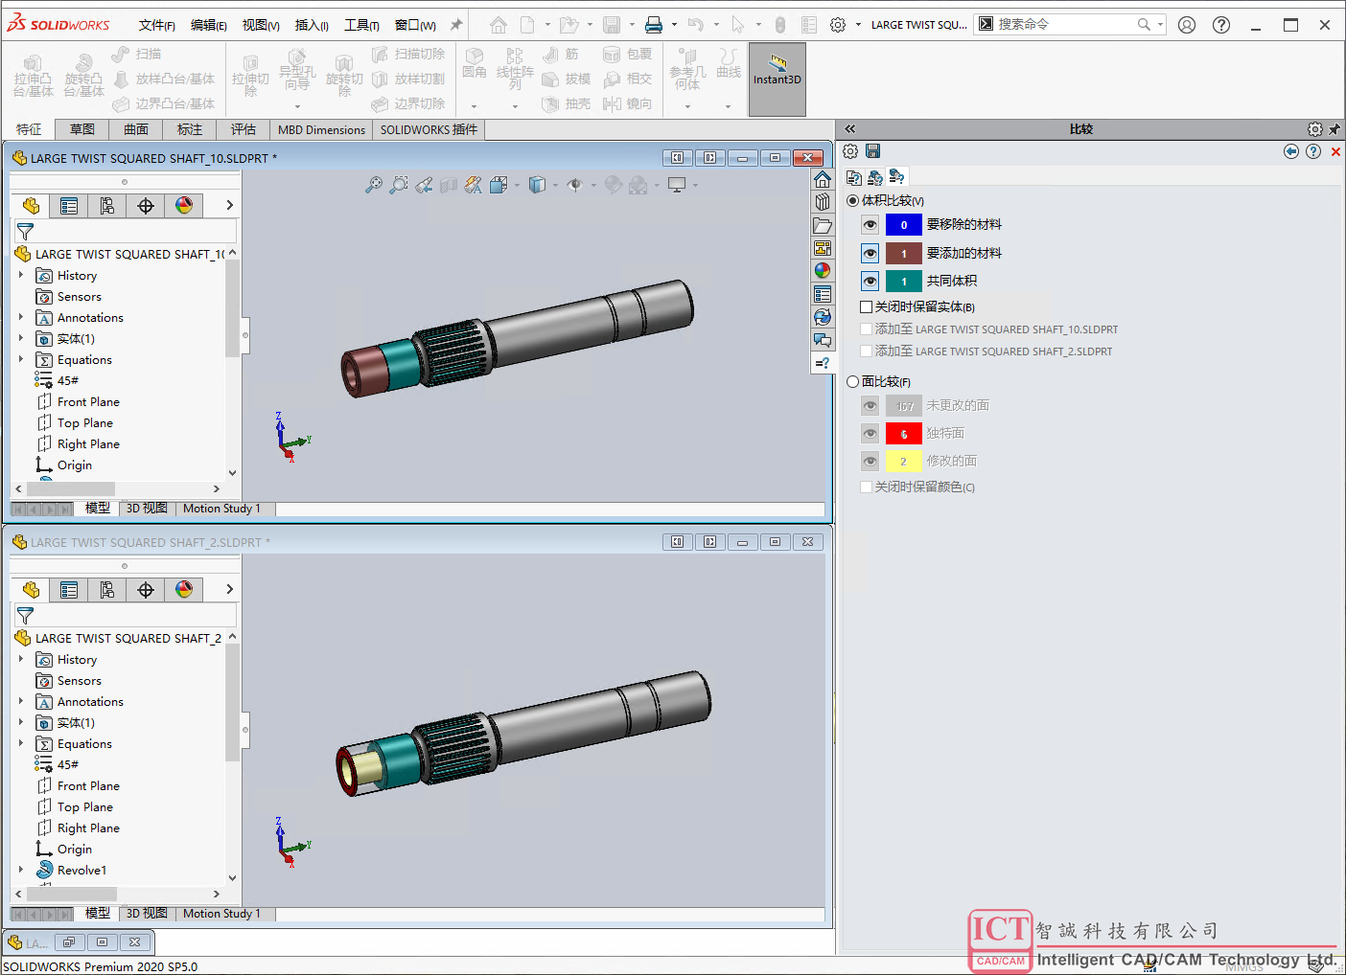1346x975 pixels.
Task: Open the Tools menu
Action: click(x=361, y=25)
